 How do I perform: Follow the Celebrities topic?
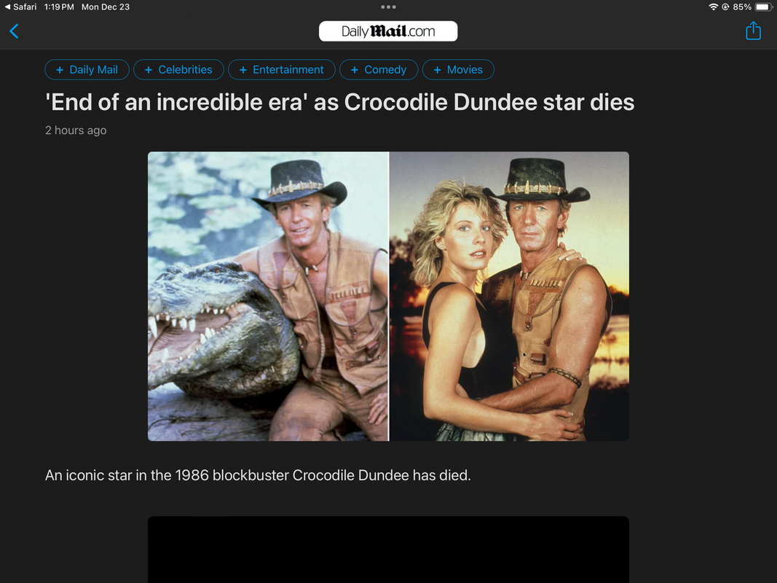coord(178,70)
